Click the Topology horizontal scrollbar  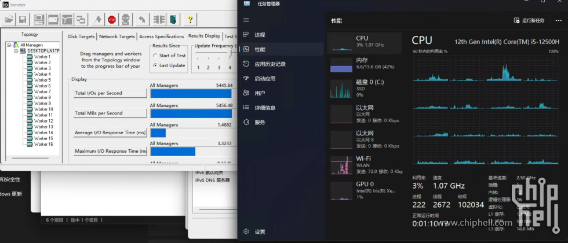pyautogui.click(x=30, y=158)
